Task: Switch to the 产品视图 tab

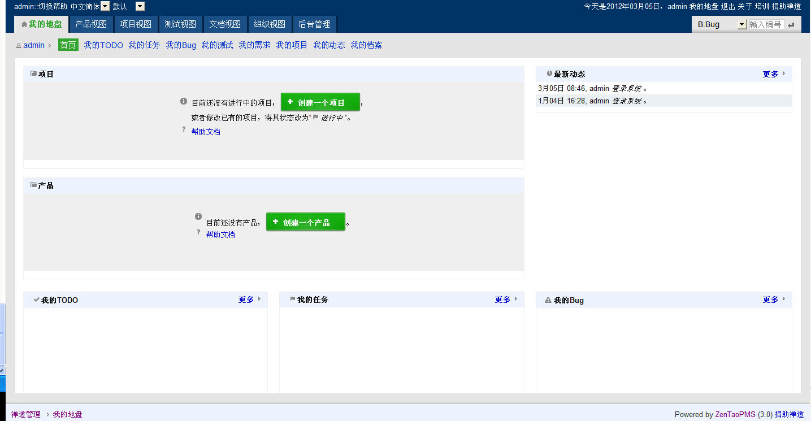Action: pos(91,24)
